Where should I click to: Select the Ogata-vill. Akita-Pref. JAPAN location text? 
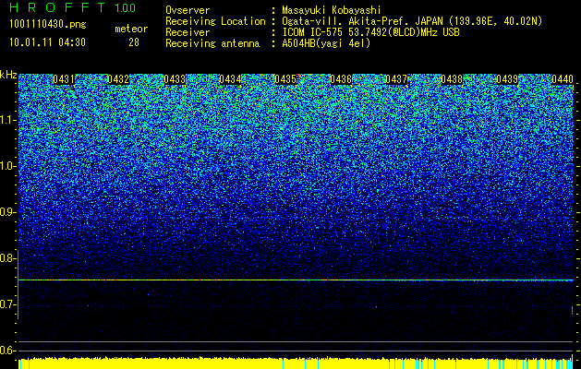(x=412, y=21)
